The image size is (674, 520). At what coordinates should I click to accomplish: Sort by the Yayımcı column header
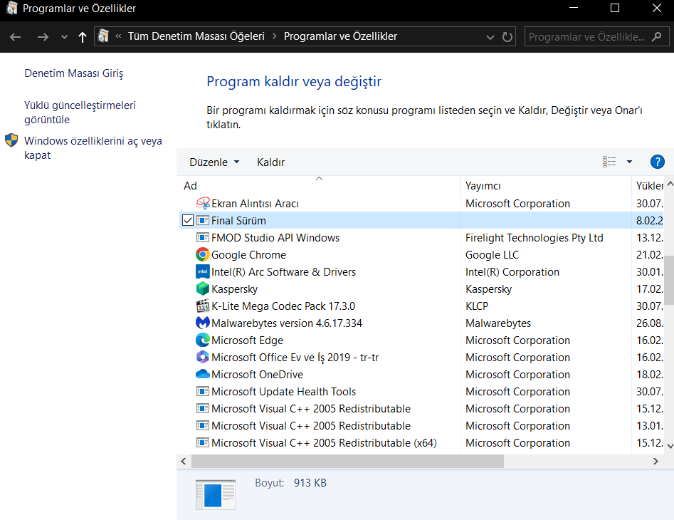(x=546, y=185)
